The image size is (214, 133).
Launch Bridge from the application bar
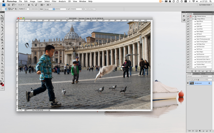click(9, 5)
